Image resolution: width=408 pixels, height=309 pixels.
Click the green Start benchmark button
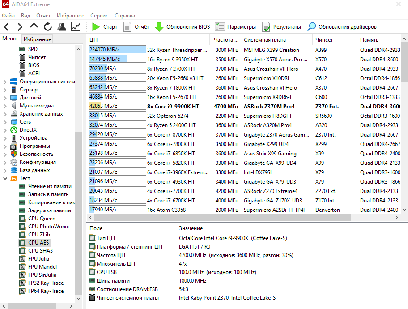pos(104,27)
